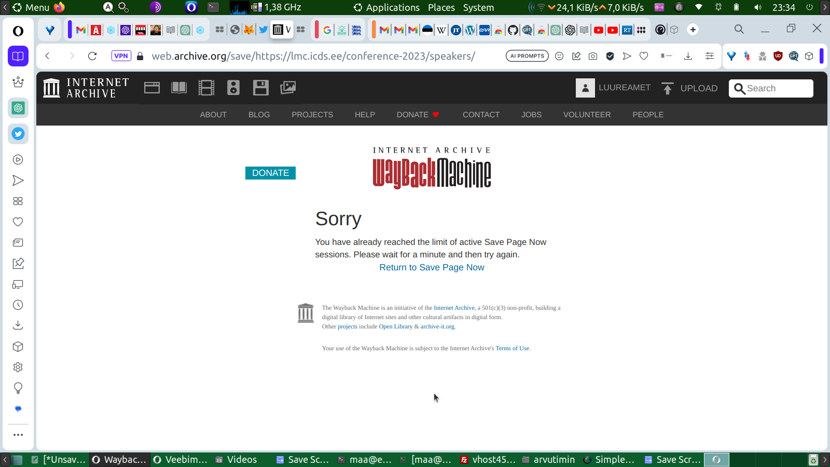Open the purple bookmarks book sidebar panel

click(x=18, y=56)
